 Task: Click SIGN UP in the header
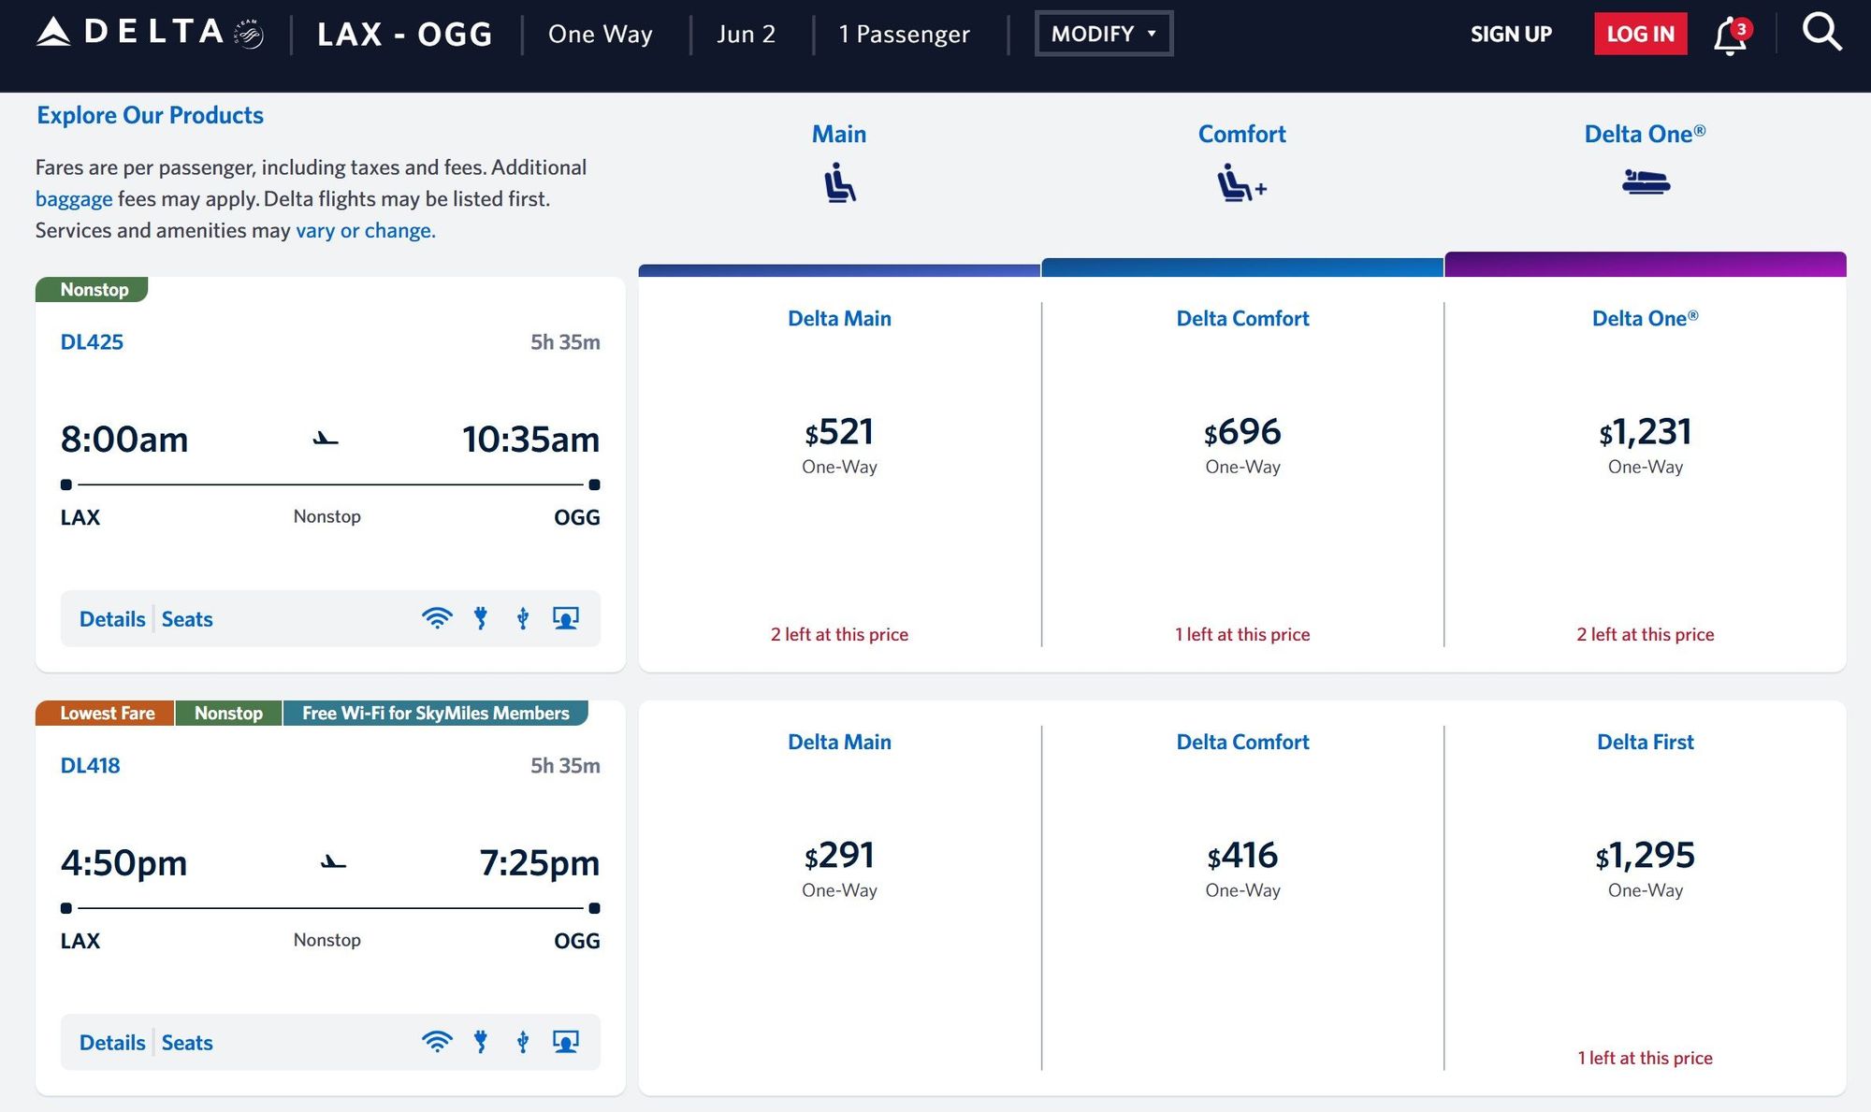click(x=1511, y=34)
